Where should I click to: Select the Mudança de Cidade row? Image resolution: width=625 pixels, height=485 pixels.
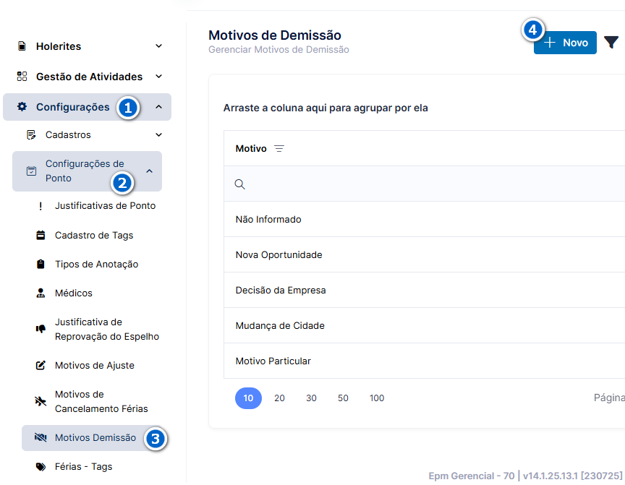pyautogui.click(x=425, y=326)
